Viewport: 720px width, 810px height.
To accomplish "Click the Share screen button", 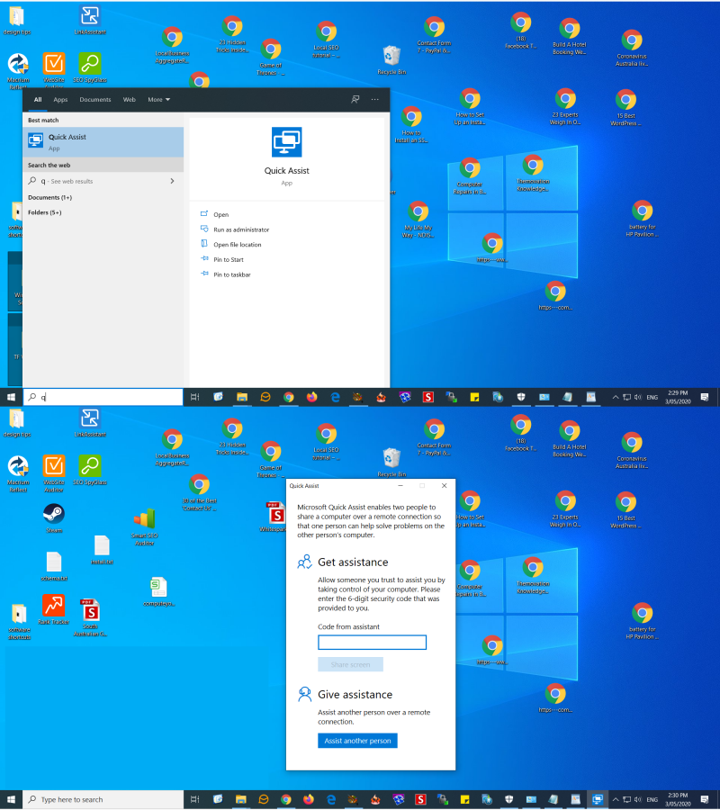I will pyautogui.click(x=350, y=664).
